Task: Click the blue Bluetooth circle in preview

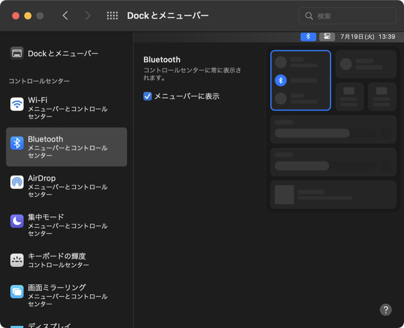Action: [x=281, y=80]
